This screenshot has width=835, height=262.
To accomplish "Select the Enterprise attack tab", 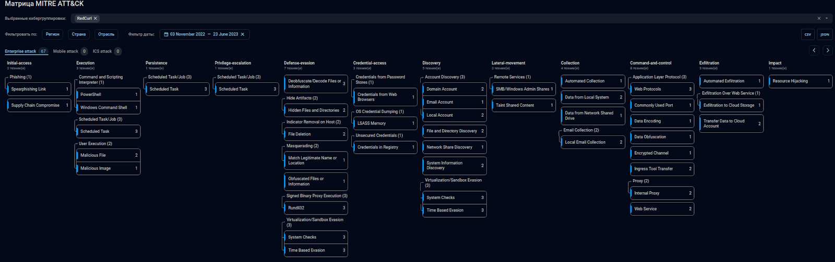I will coord(20,51).
